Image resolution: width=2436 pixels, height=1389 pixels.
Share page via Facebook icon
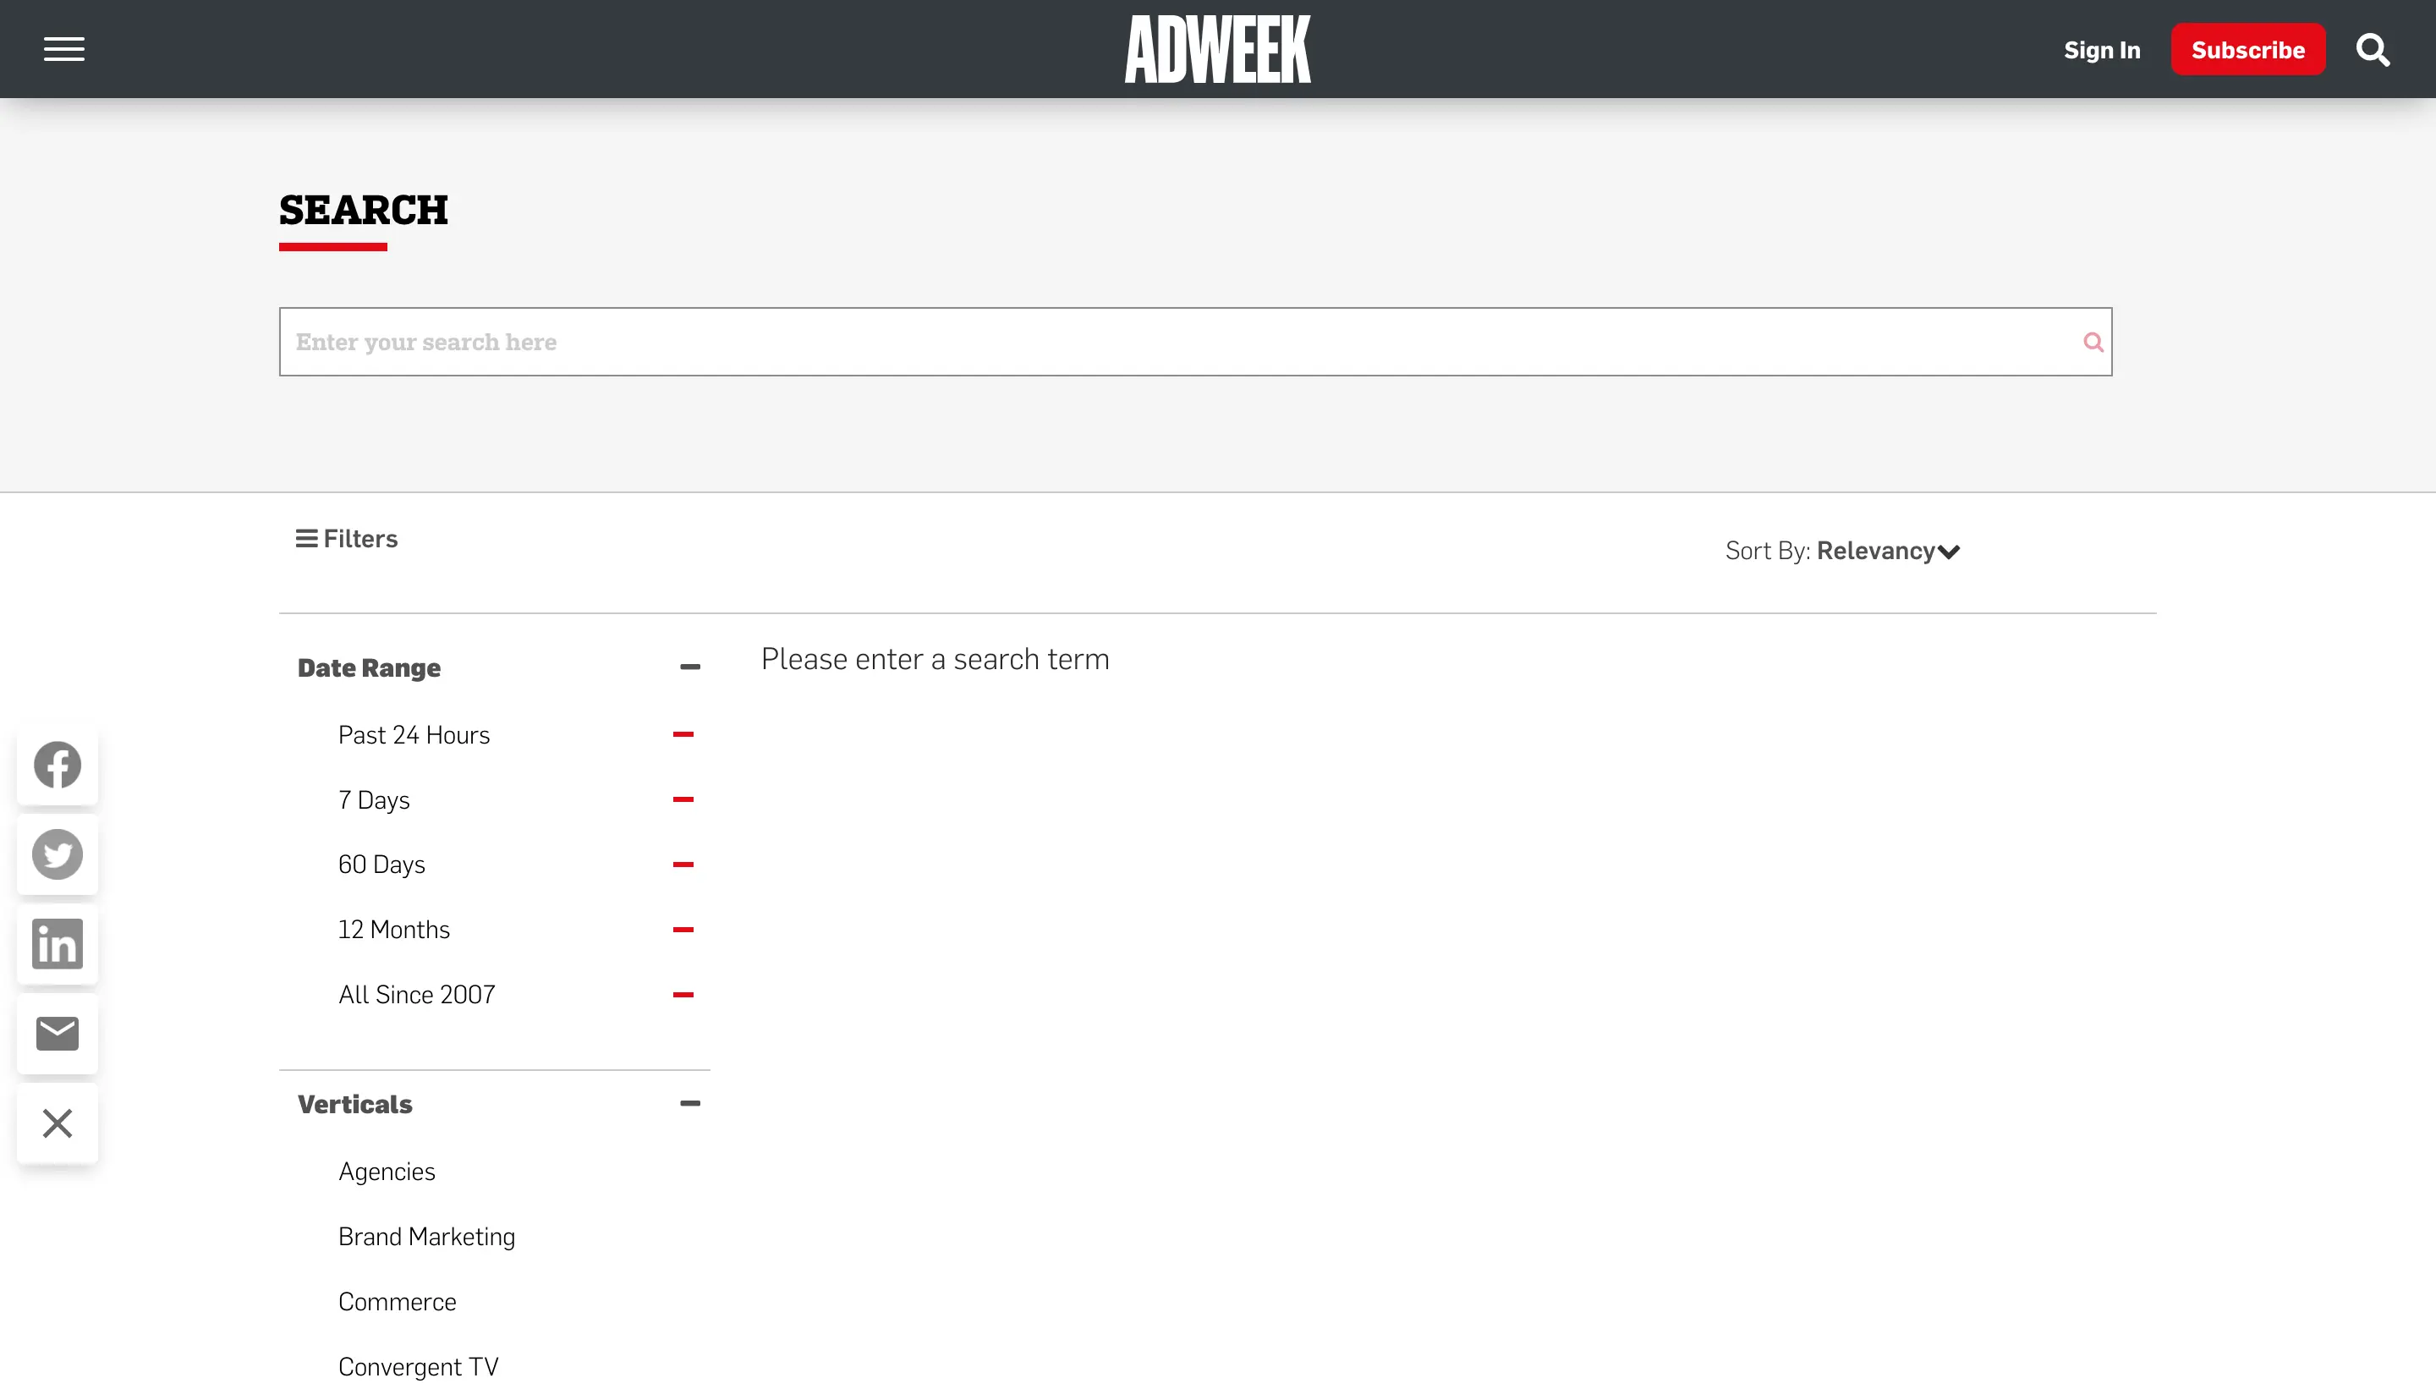click(58, 764)
